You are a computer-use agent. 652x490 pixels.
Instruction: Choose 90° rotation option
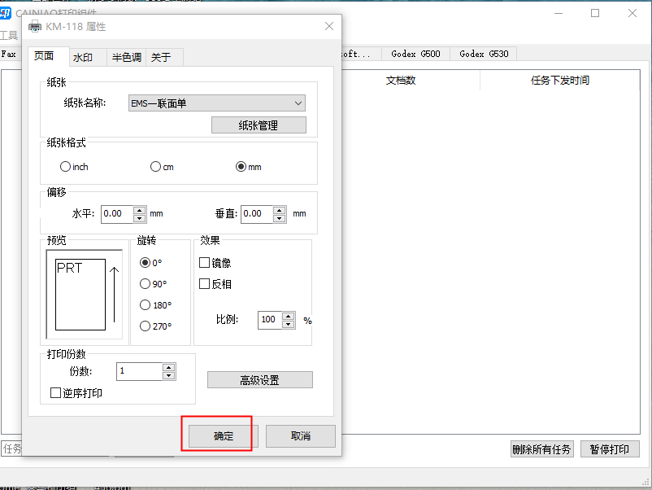[146, 284]
